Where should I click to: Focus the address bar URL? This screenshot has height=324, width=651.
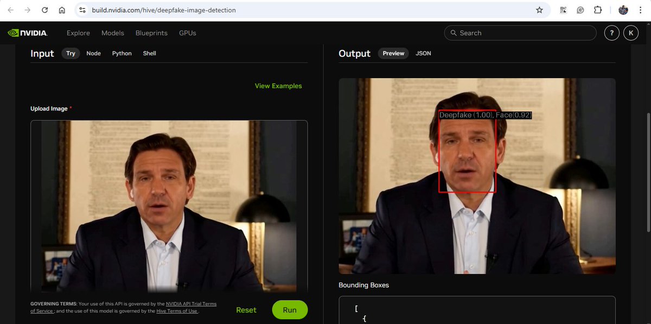(164, 10)
